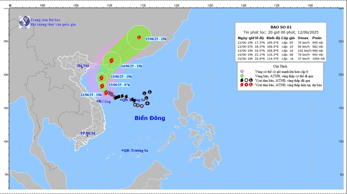The width and height of the screenshot is (347, 194).
Task: Select the 14/06-19h row in forecast table
Action: (281, 54)
